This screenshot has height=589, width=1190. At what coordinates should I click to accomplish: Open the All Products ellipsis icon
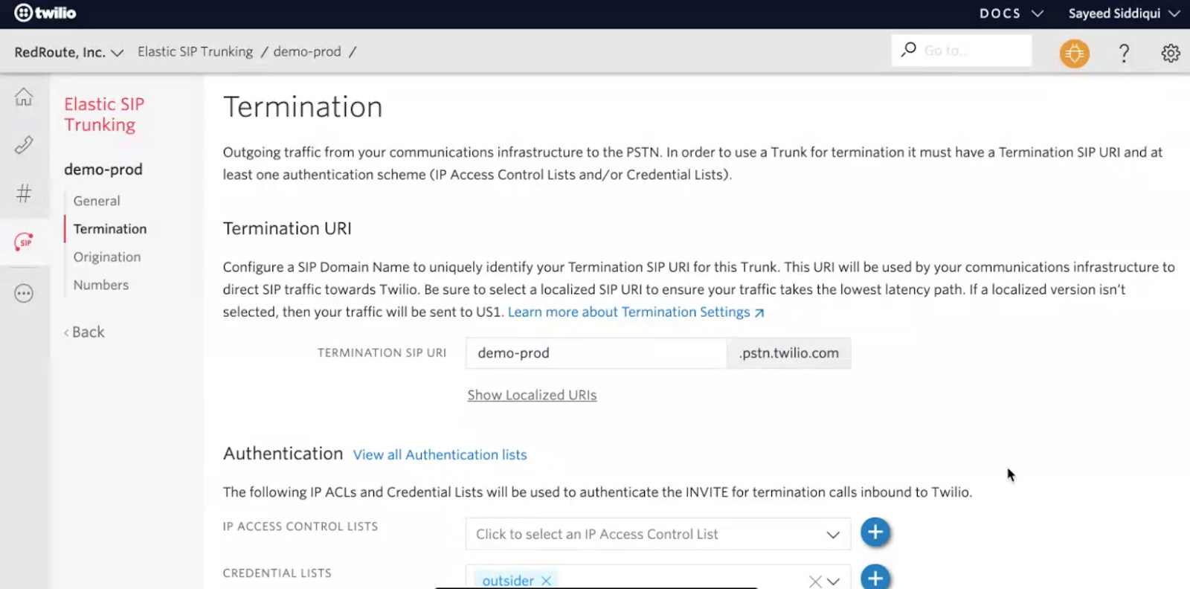pyautogui.click(x=24, y=293)
